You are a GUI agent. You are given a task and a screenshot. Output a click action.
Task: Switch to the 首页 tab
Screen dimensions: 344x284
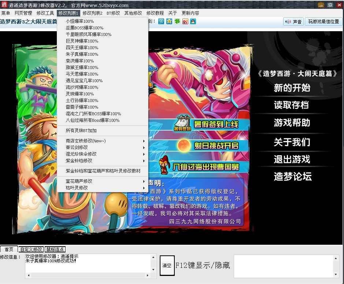(x=9, y=249)
